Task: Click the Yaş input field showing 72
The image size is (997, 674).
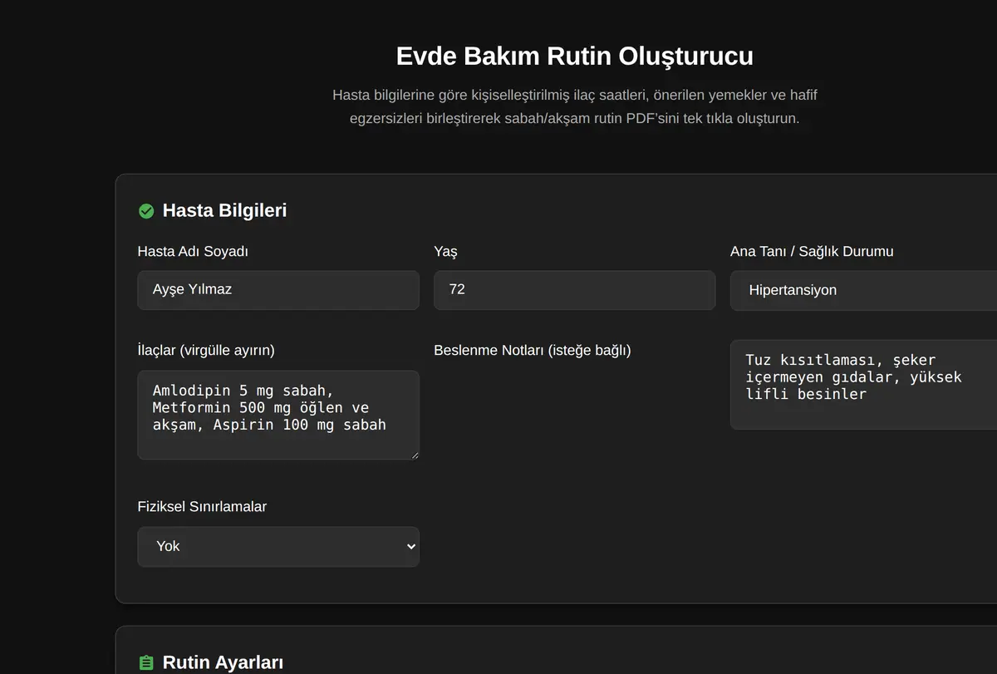Action: click(x=574, y=290)
